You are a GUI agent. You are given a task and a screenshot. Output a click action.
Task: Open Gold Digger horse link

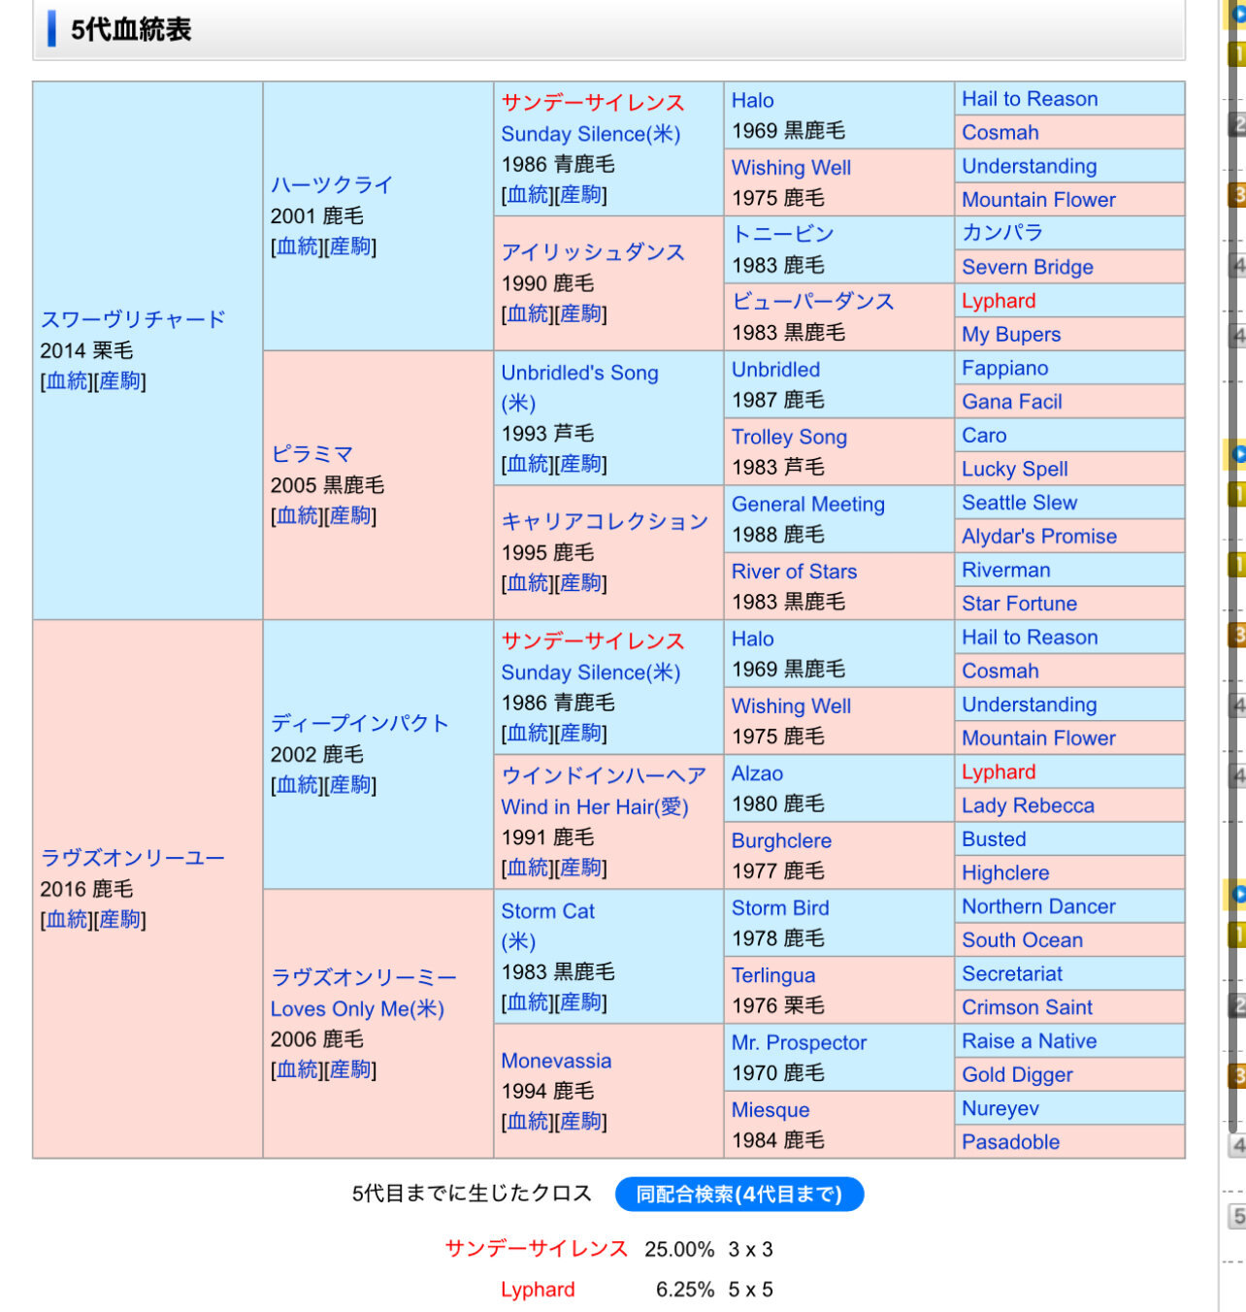(1017, 1074)
